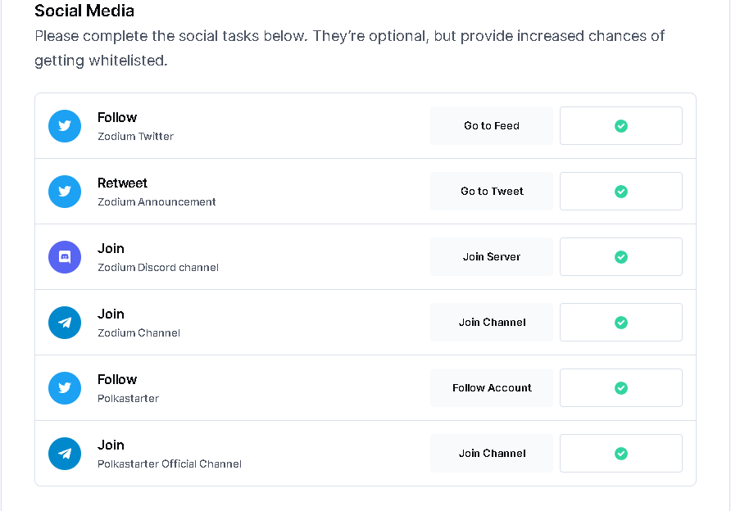The image size is (731, 511).
Task: Click the Twitter icon beside Follow Polkastarter
Action: pos(65,388)
